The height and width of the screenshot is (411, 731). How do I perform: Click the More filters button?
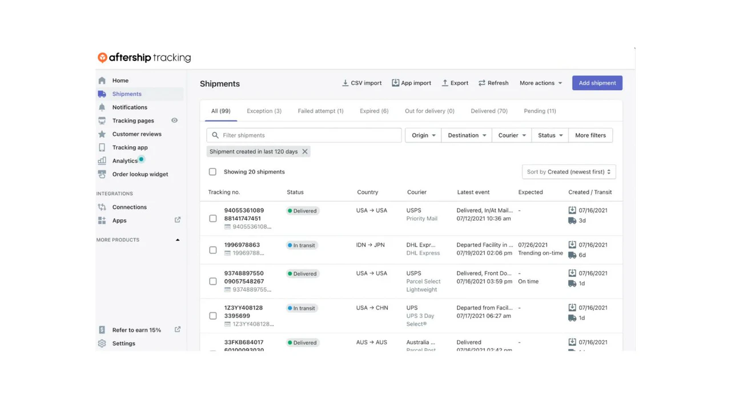(x=591, y=135)
